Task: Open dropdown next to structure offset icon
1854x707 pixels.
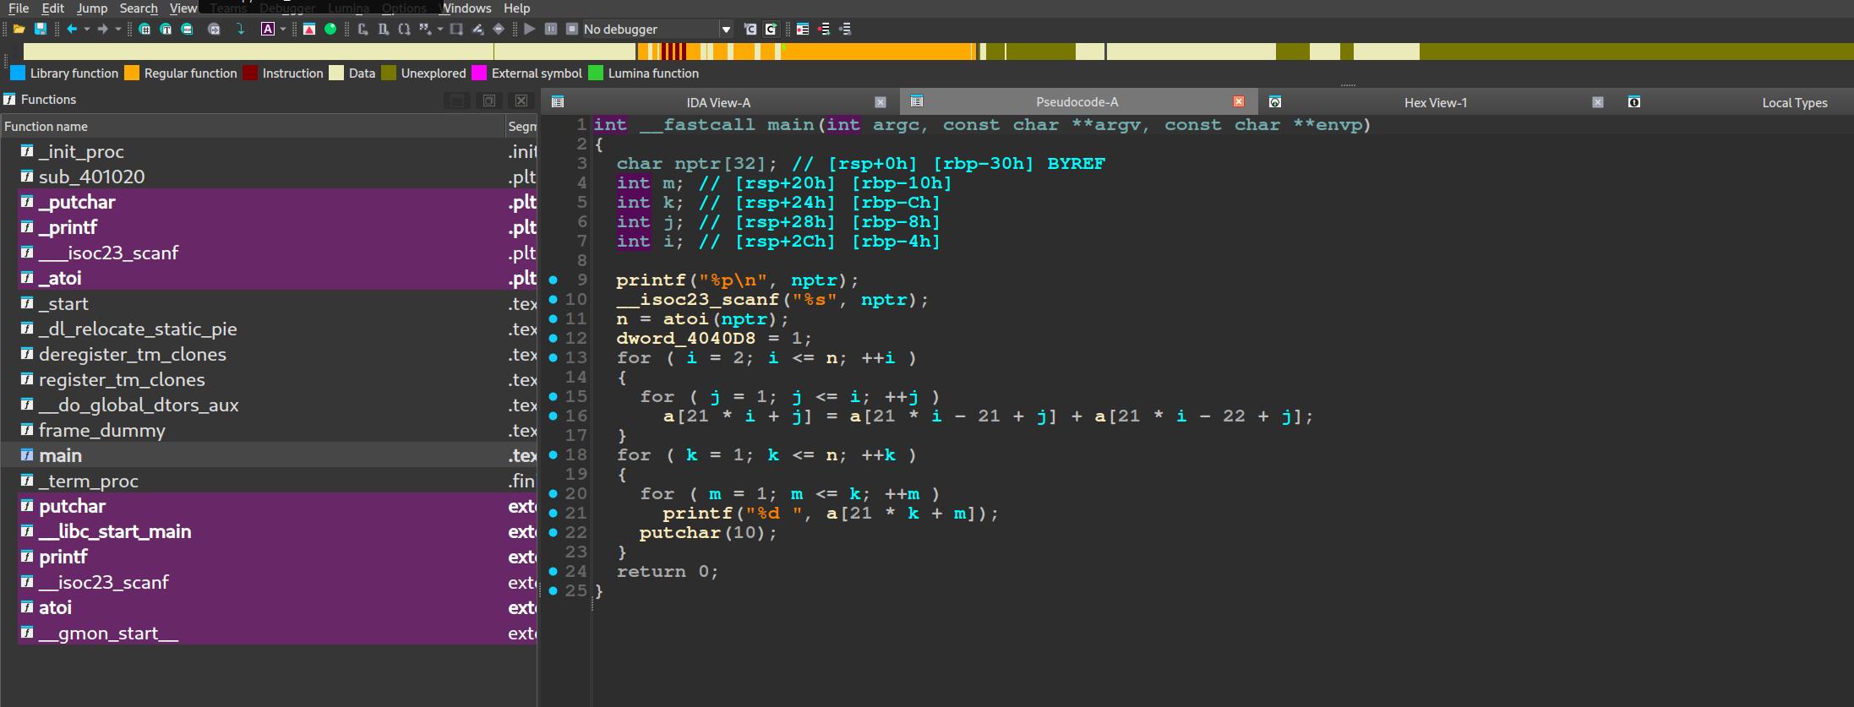Action: 439,29
